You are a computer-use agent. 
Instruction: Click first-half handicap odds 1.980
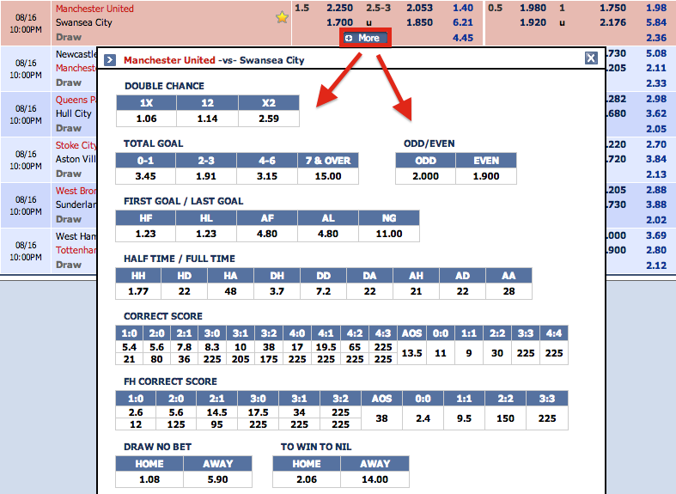tap(533, 8)
